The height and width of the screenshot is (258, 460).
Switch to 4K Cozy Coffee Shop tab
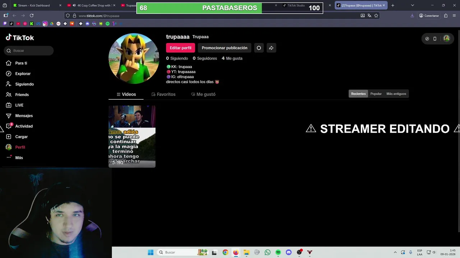tap(91, 5)
